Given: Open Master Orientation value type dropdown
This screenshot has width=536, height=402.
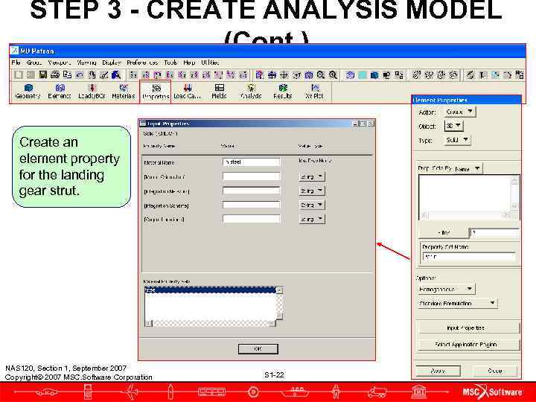Looking at the screenshot, I should [311, 176].
